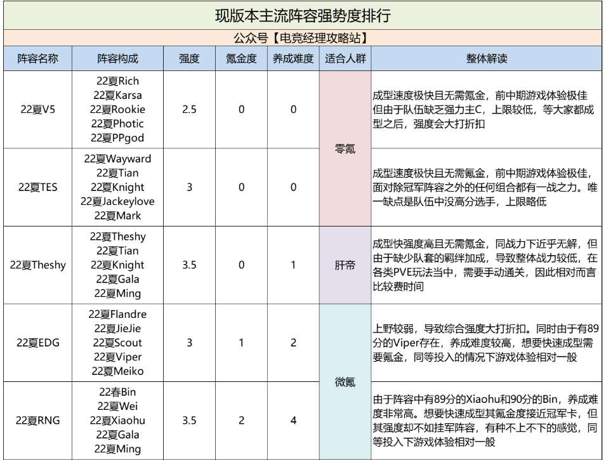
Task: Select player 22夏Flandre
Action: click(117, 314)
